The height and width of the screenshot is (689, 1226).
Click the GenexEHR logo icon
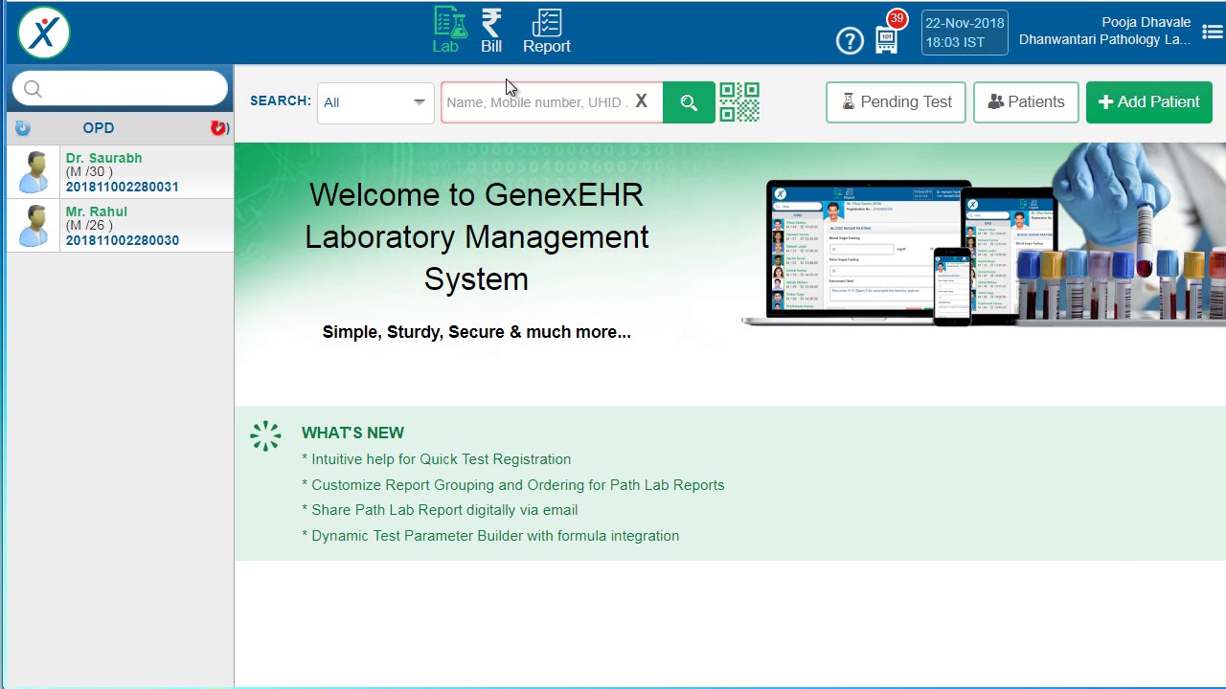coord(44,33)
